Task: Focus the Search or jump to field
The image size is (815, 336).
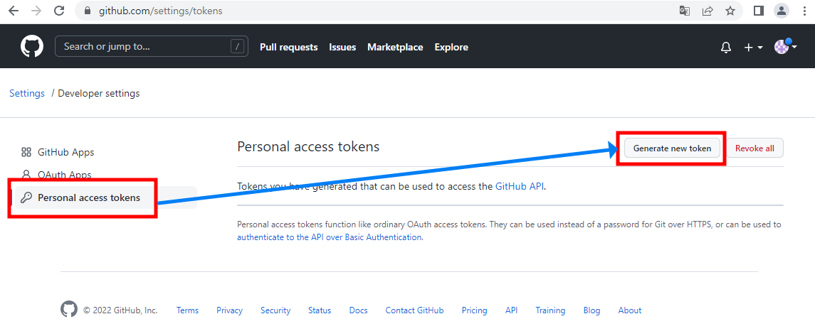Action: point(151,46)
